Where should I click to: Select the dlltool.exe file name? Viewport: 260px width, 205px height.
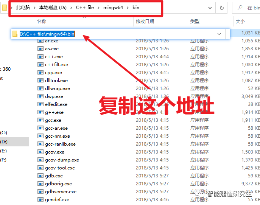(56, 81)
